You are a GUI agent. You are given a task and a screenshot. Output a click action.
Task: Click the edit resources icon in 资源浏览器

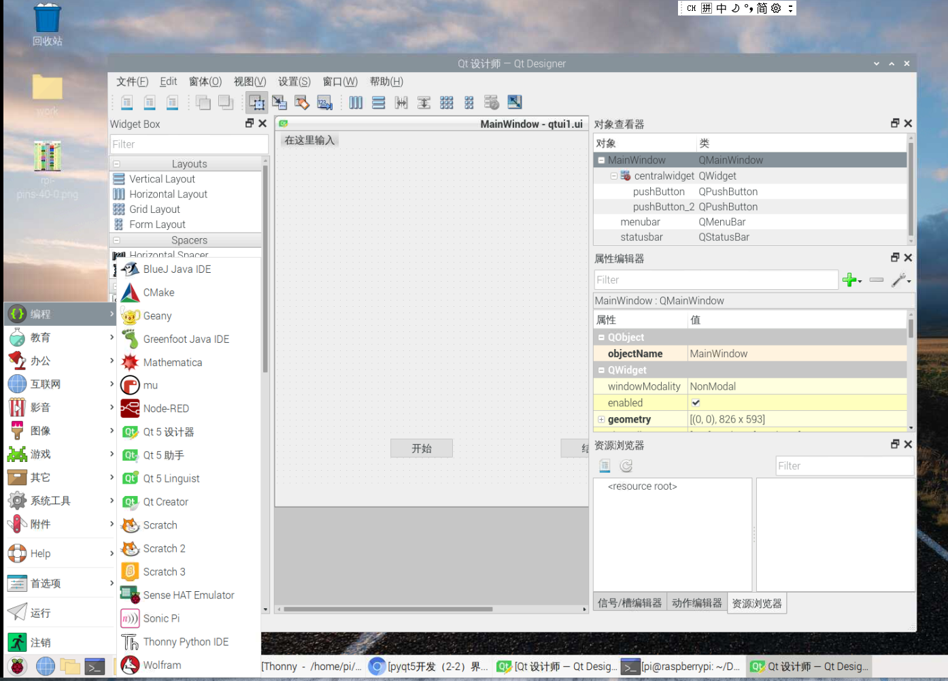[x=605, y=466]
